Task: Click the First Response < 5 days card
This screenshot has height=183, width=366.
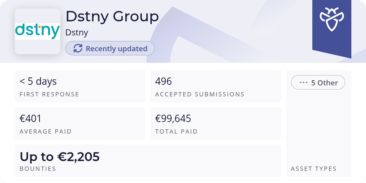Action: point(80,86)
